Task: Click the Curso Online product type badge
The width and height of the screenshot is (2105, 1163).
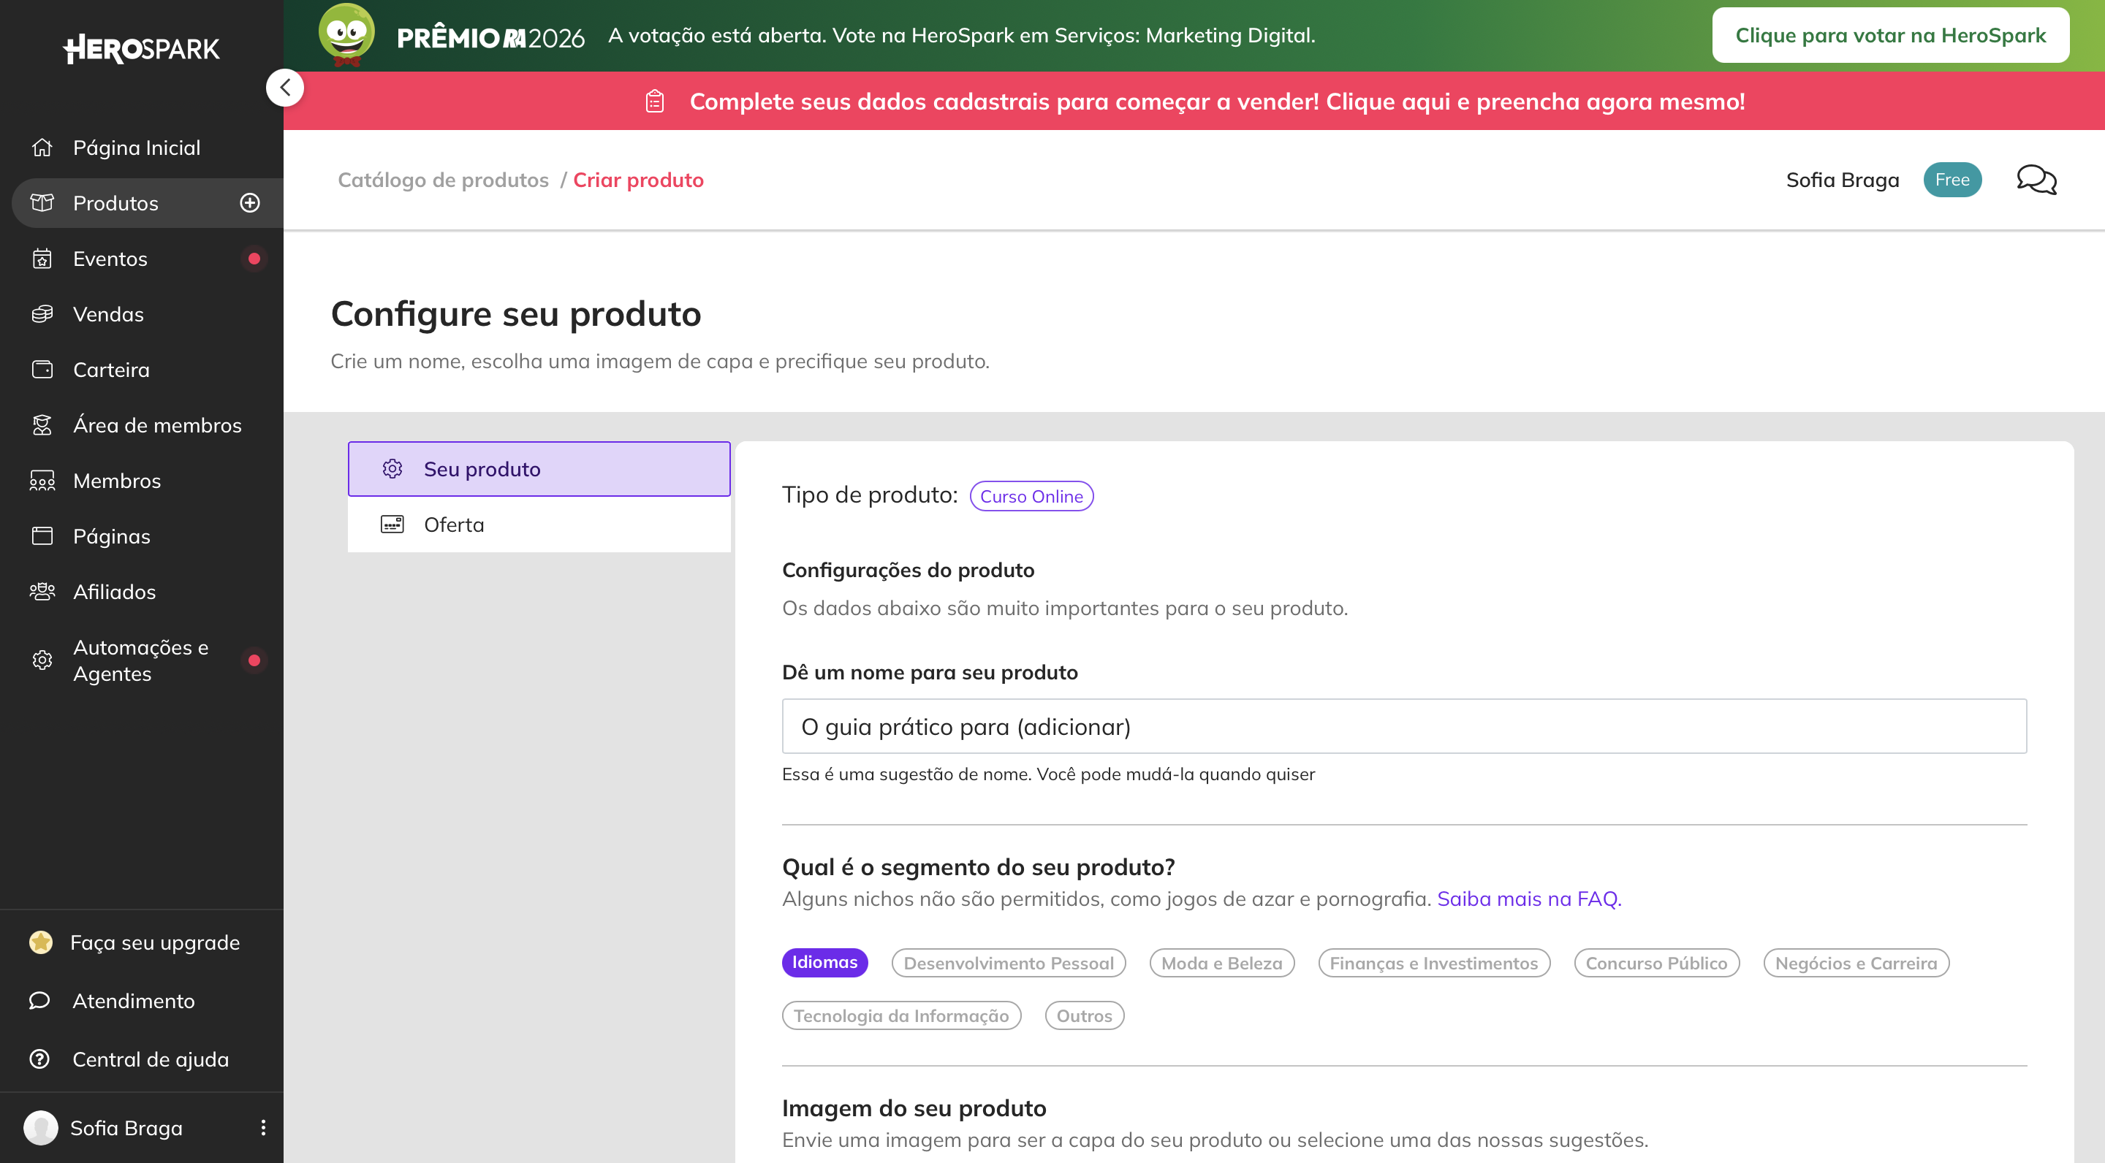Action: 1031,497
